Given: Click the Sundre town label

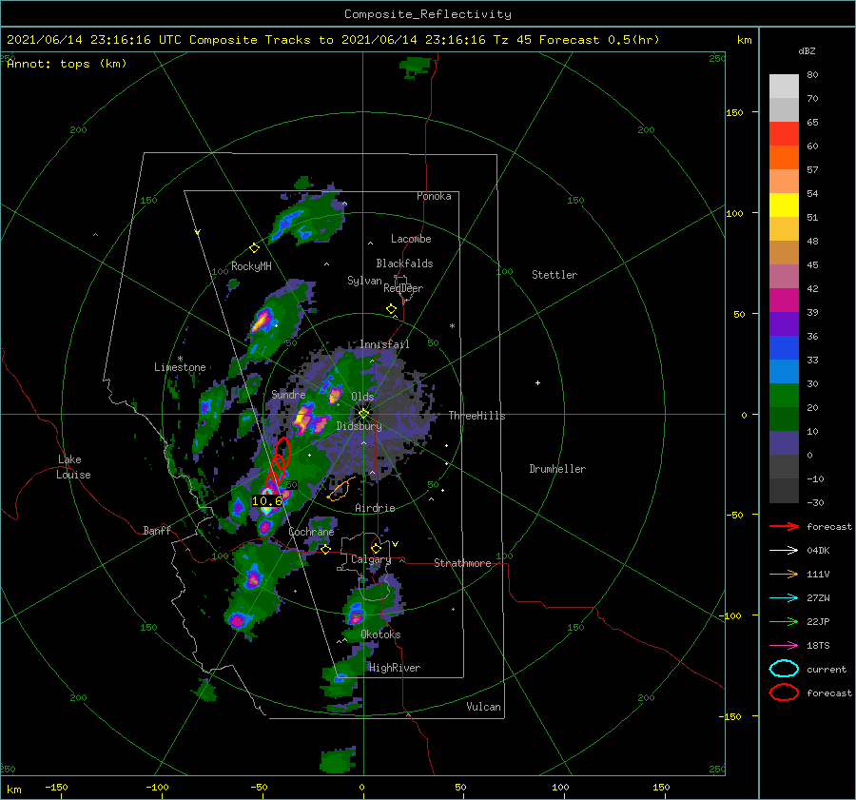Looking at the screenshot, I should (x=288, y=394).
